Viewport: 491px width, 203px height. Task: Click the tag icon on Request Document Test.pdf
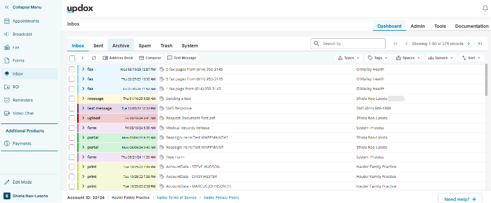[162, 118]
